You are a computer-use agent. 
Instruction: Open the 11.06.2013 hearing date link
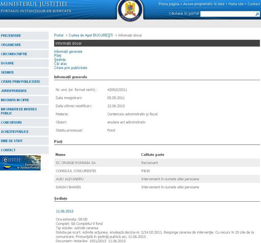[x=65, y=211]
